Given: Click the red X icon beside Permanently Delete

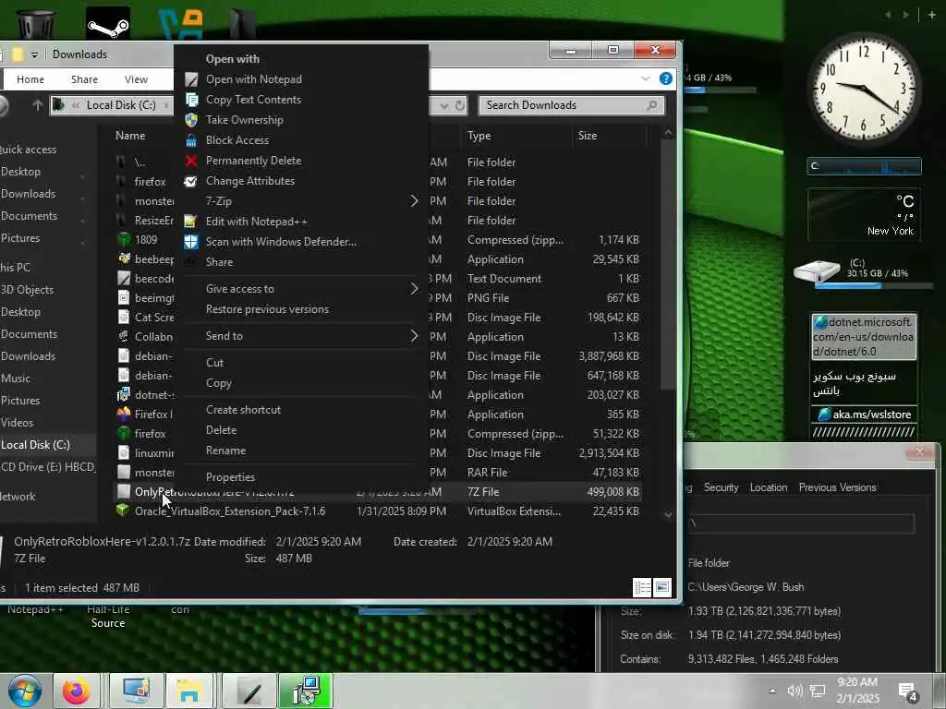Looking at the screenshot, I should 191,161.
